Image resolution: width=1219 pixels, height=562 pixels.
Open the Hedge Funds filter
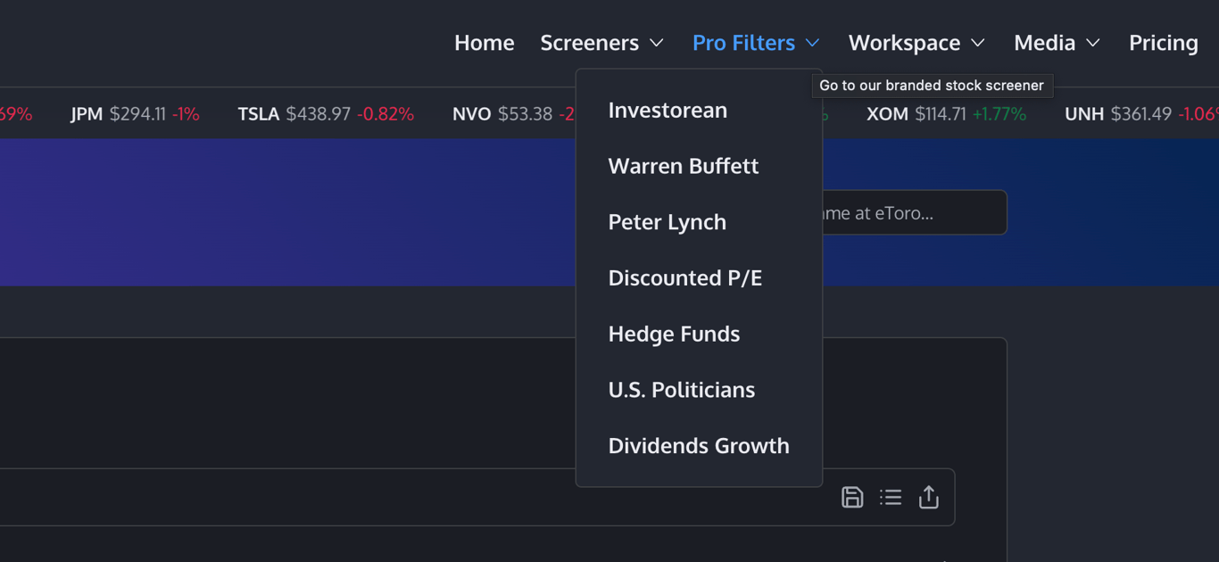pyautogui.click(x=674, y=334)
